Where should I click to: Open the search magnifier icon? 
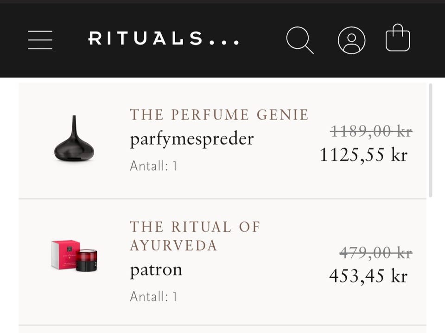(x=299, y=40)
